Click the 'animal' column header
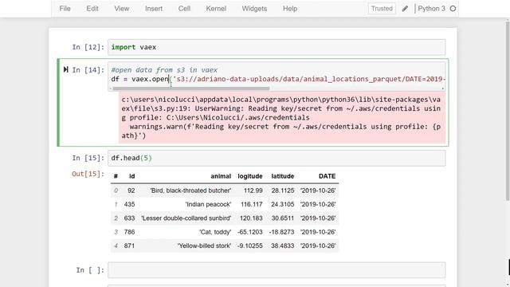The width and height of the screenshot is (510, 287). pos(221,176)
